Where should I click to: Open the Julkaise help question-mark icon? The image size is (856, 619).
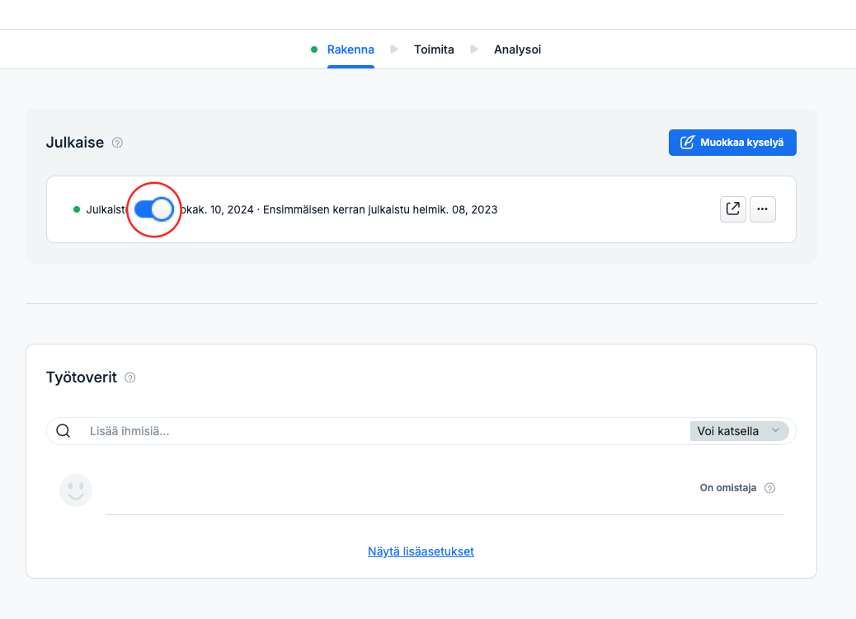(117, 143)
